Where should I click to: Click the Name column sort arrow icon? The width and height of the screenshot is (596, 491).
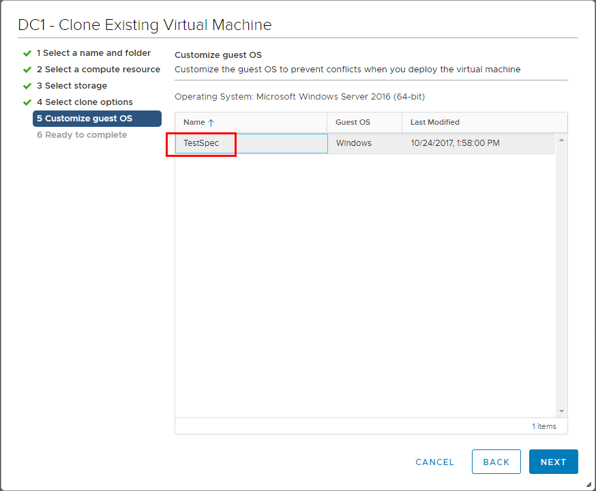pyautogui.click(x=211, y=122)
